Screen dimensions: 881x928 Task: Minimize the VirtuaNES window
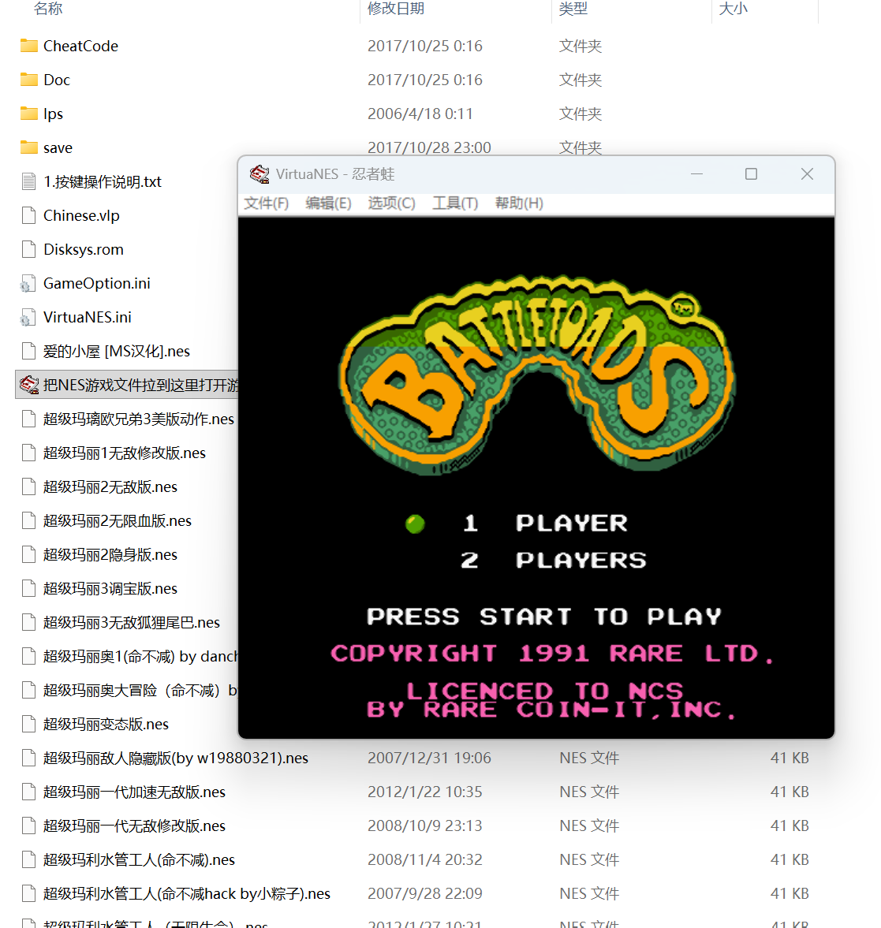pyautogui.click(x=697, y=174)
